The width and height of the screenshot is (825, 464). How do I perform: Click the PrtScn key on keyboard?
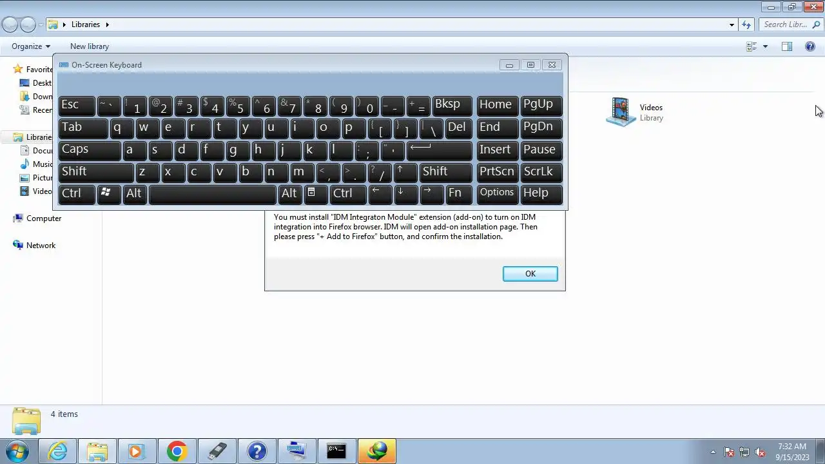pos(497,172)
